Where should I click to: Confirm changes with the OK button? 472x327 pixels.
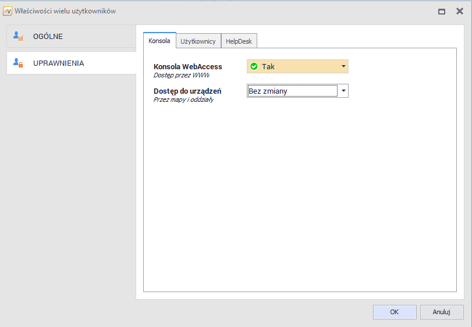point(394,312)
